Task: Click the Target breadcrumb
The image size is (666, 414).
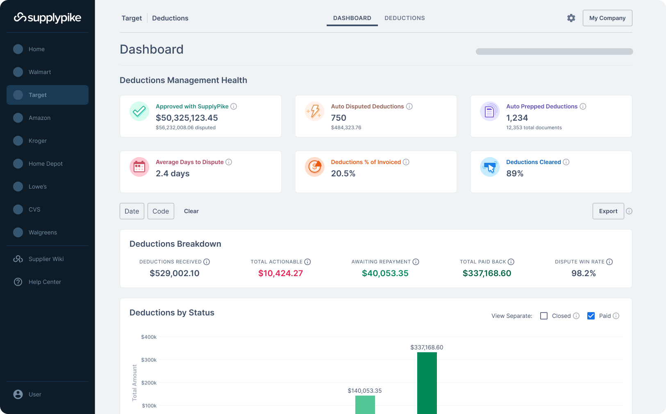Action: [x=132, y=18]
